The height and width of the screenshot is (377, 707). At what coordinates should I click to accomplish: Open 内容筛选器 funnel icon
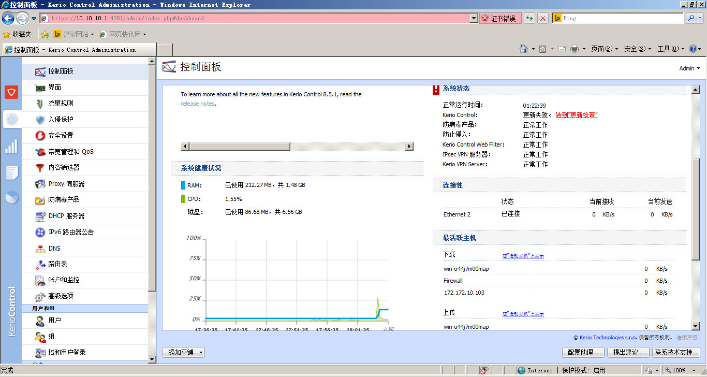40,168
